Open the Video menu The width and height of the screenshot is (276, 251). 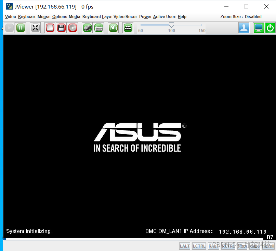pyautogui.click(x=11, y=17)
